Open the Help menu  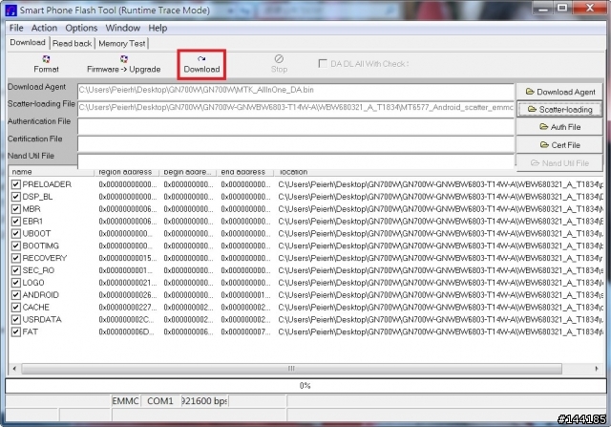tap(158, 28)
